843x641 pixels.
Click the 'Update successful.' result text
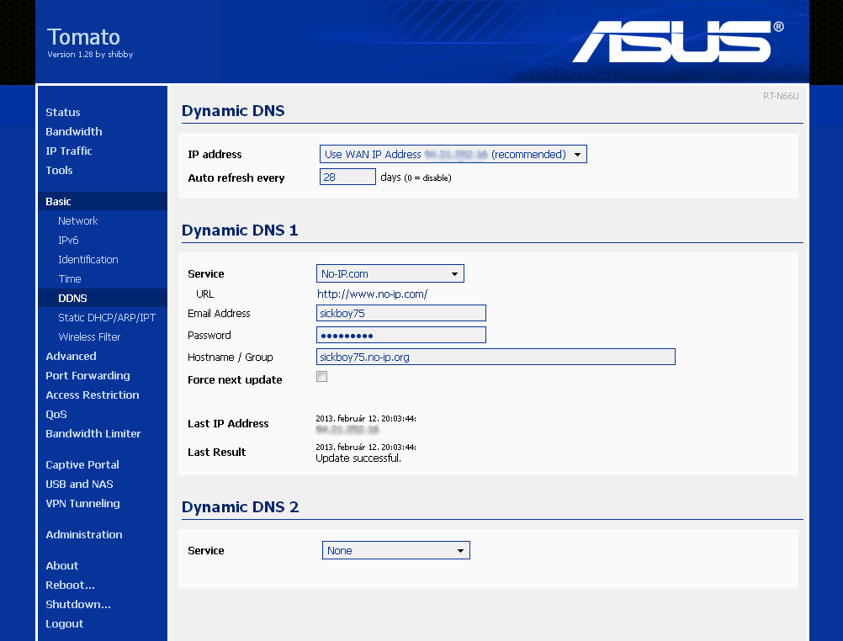[358, 458]
